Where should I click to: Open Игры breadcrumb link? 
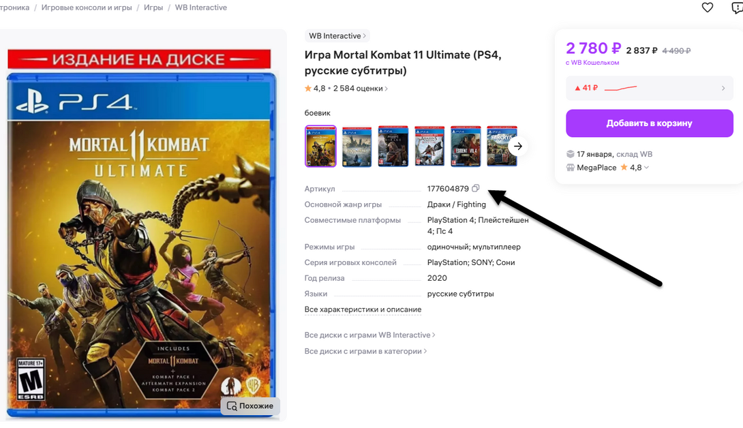tap(153, 7)
